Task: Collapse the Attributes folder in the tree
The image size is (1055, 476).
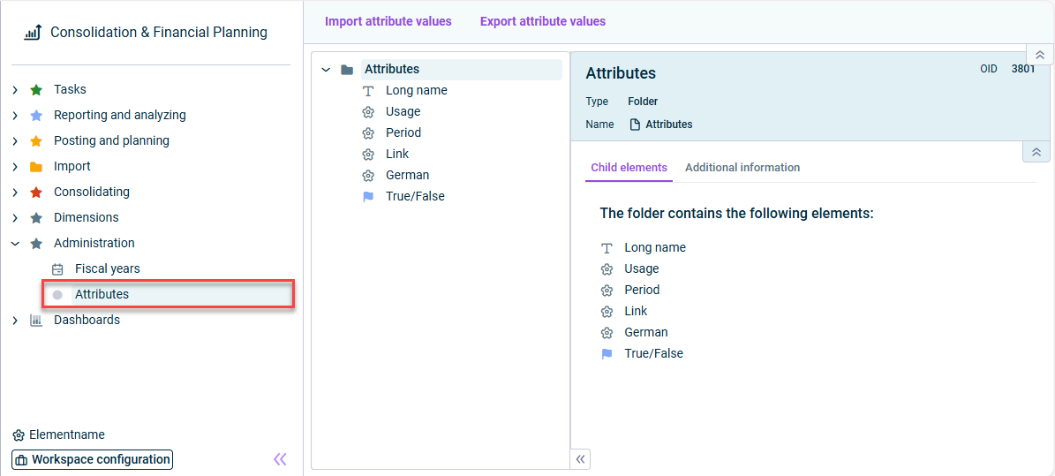Action: tap(326, 70)
